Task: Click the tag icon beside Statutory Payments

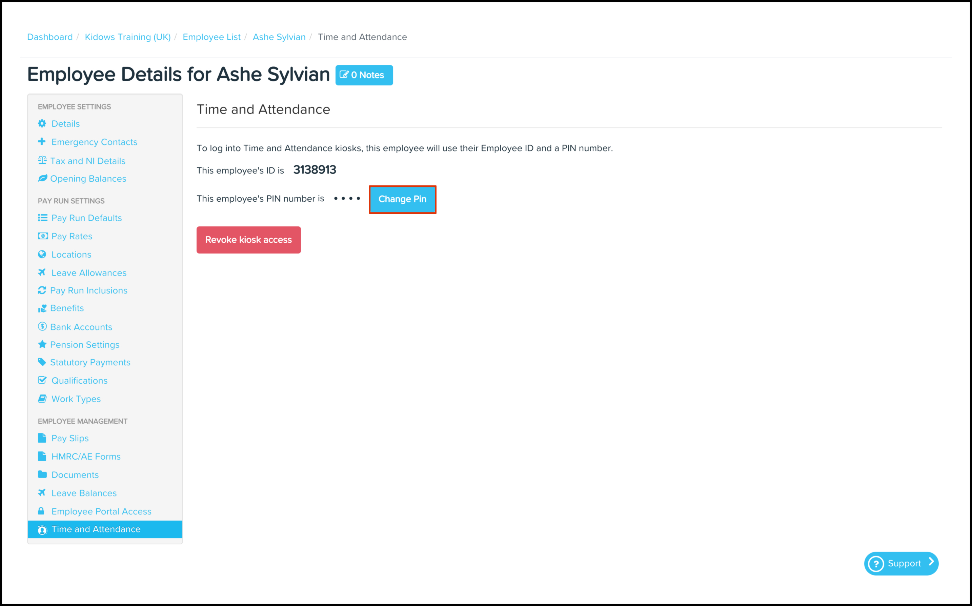Action: (x=42, y=362)
